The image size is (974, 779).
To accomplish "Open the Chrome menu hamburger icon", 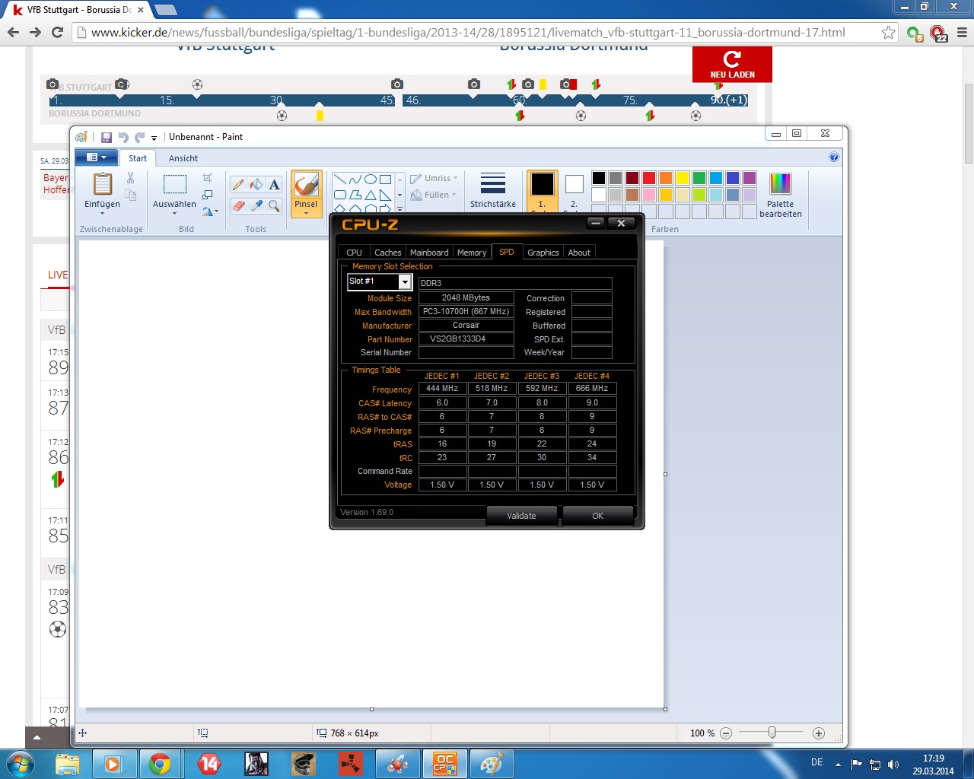I will (x=962, y=33).
